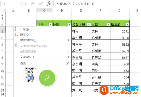Click the ascending sort A-Z icon
The width and height of the screenshot is (141, 97).
coord(16,29)
